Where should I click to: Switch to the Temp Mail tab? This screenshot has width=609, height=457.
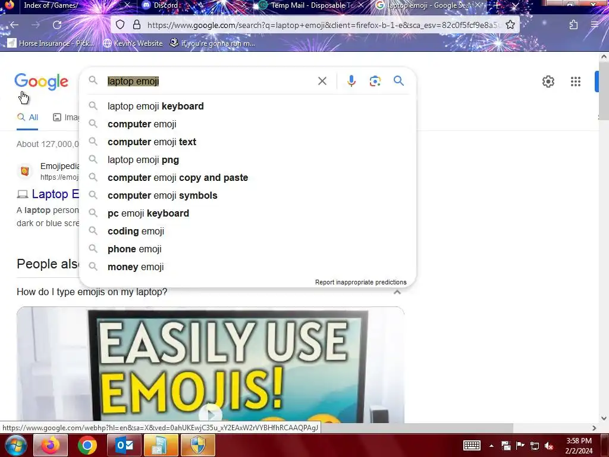coord(312,5)
